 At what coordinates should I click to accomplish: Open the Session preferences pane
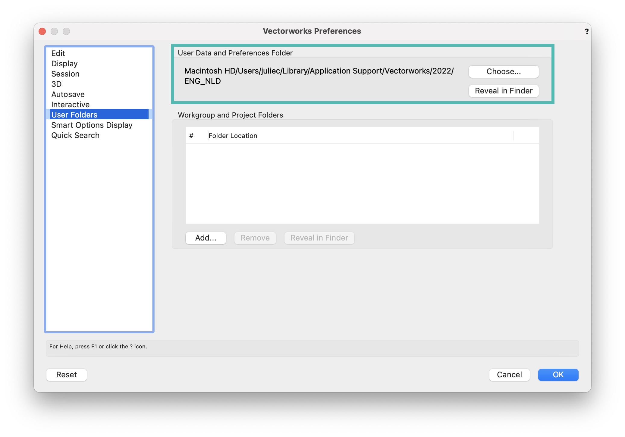(99, 74)
